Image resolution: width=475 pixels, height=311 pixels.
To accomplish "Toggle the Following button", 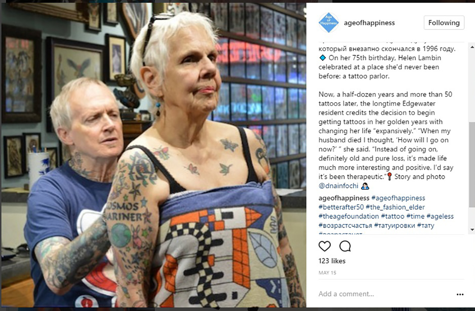I will pyautogui.click(x=444, y=23).
